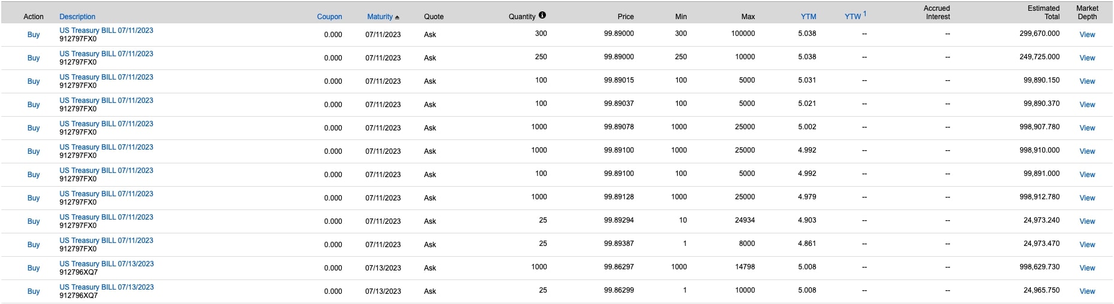View market depth for 5.002 YTM row
The height and width of the screenshot is (304, 1114).
click(x=1087, y=128)
